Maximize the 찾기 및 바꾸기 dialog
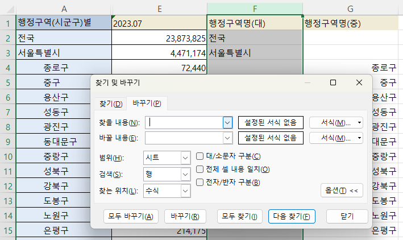This screenshot has height=240, width=403. click(x=333, y=82)
